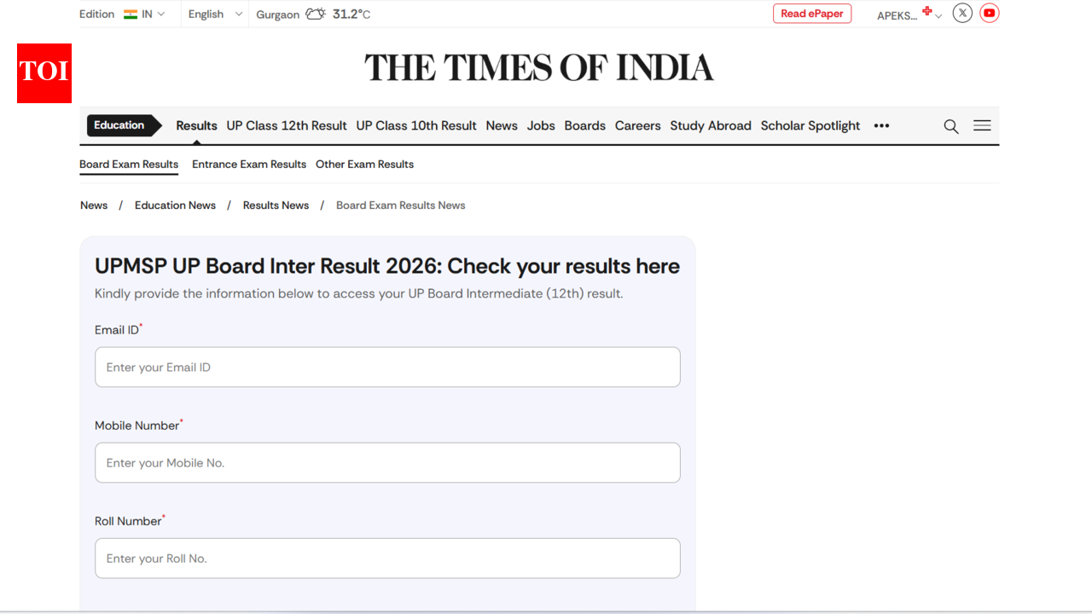Click the Education News breadcrumb link
This screenshot has width=1092, height=614.
coord(175,205)
